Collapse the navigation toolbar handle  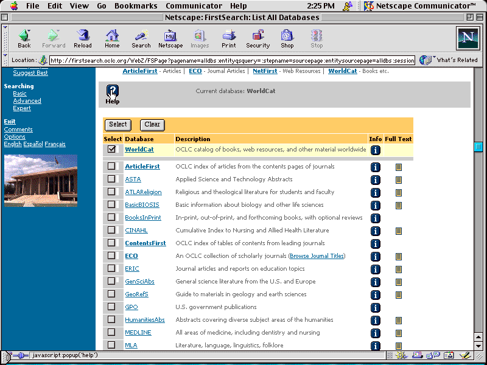pyautogui.click(x=5, y=38)
